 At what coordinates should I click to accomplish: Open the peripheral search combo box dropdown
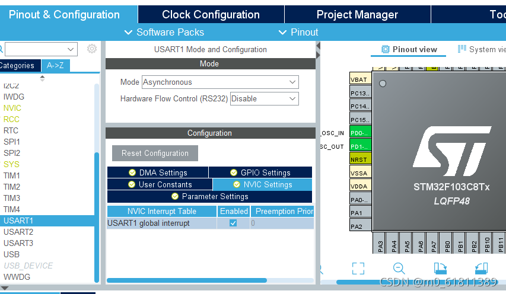71,49
